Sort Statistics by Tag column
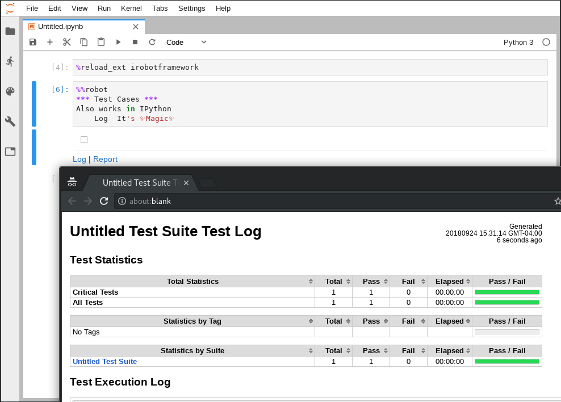Viewport: 561px width, 402px height. click(192, 321)
